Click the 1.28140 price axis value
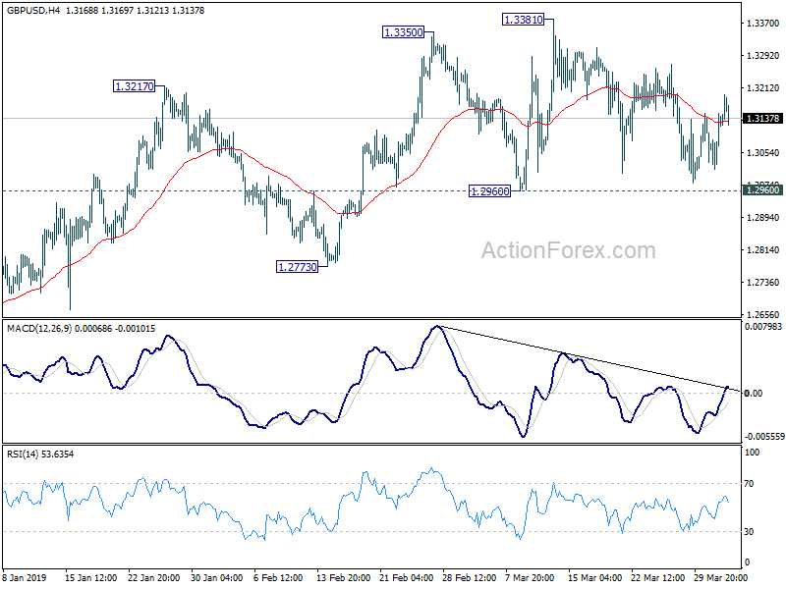The image size is (786, 589). click(763, 250)
